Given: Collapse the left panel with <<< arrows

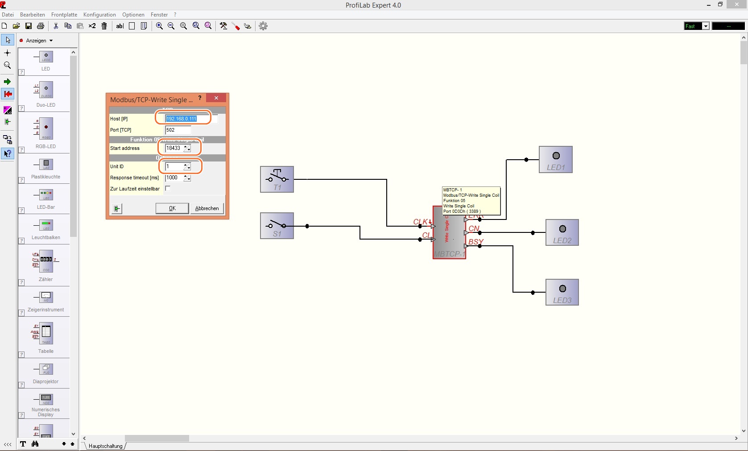Looking at the screenshot, I should coord(8,444).
